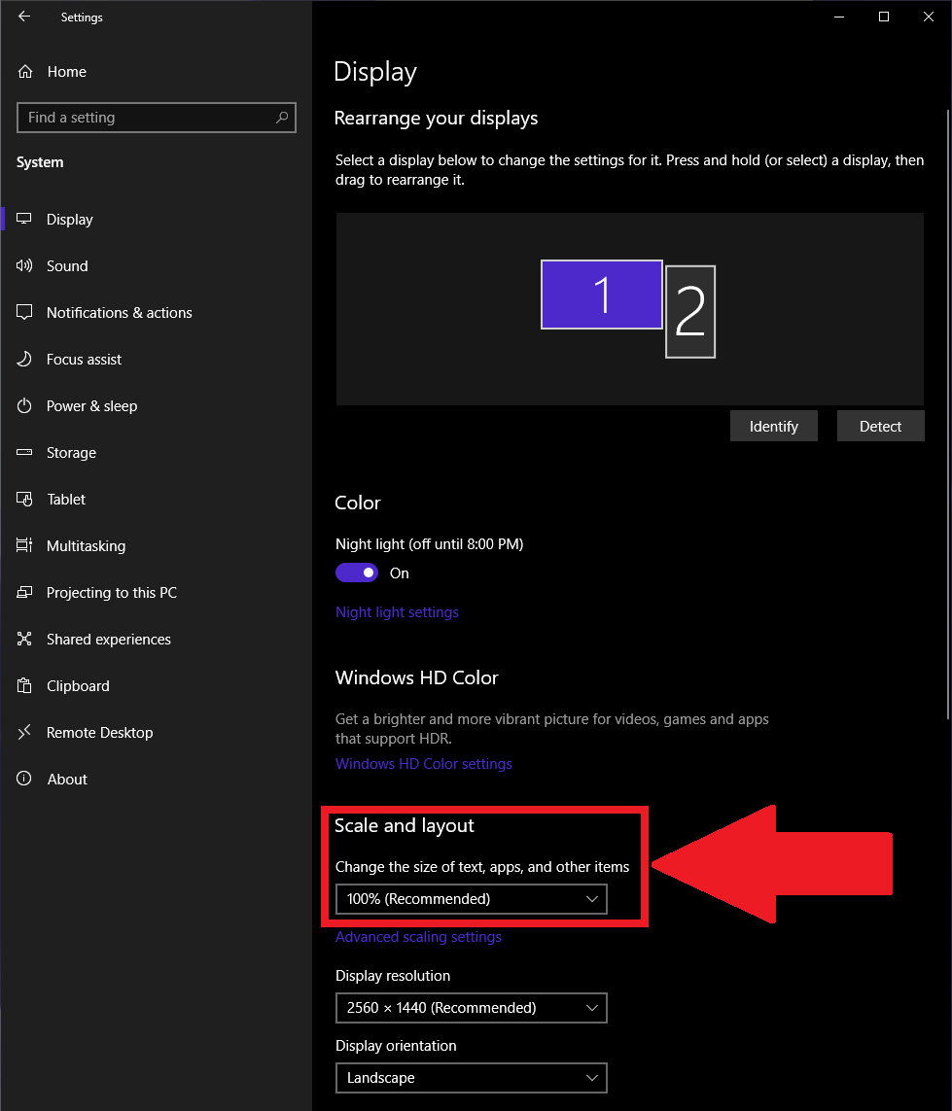The image size is (952, 1111).
Task: Toggle the Night light switch
Action: (357, 573)
